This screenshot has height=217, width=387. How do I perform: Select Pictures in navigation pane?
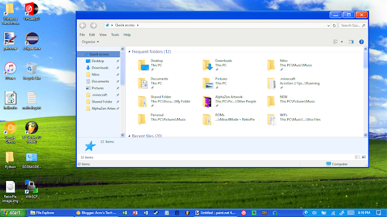click(x=99, y=88)
